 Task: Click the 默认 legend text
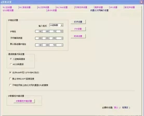pyautogui.click(x=116, y=107)
